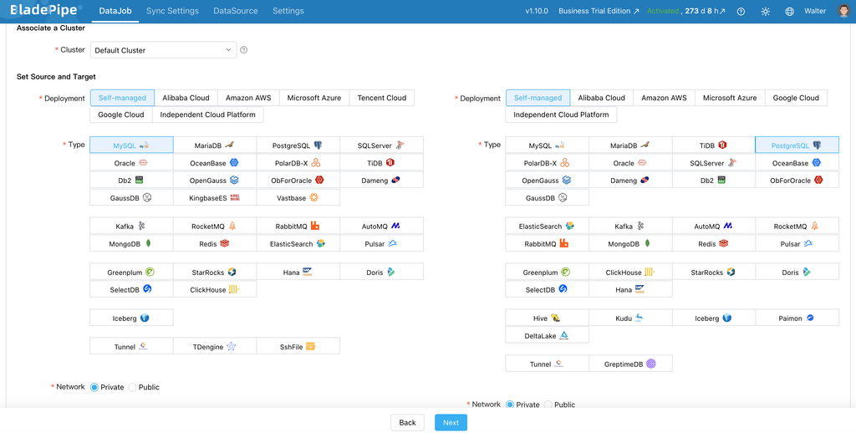
Task: Pick TDengine as source type
Action: point(215,346)
